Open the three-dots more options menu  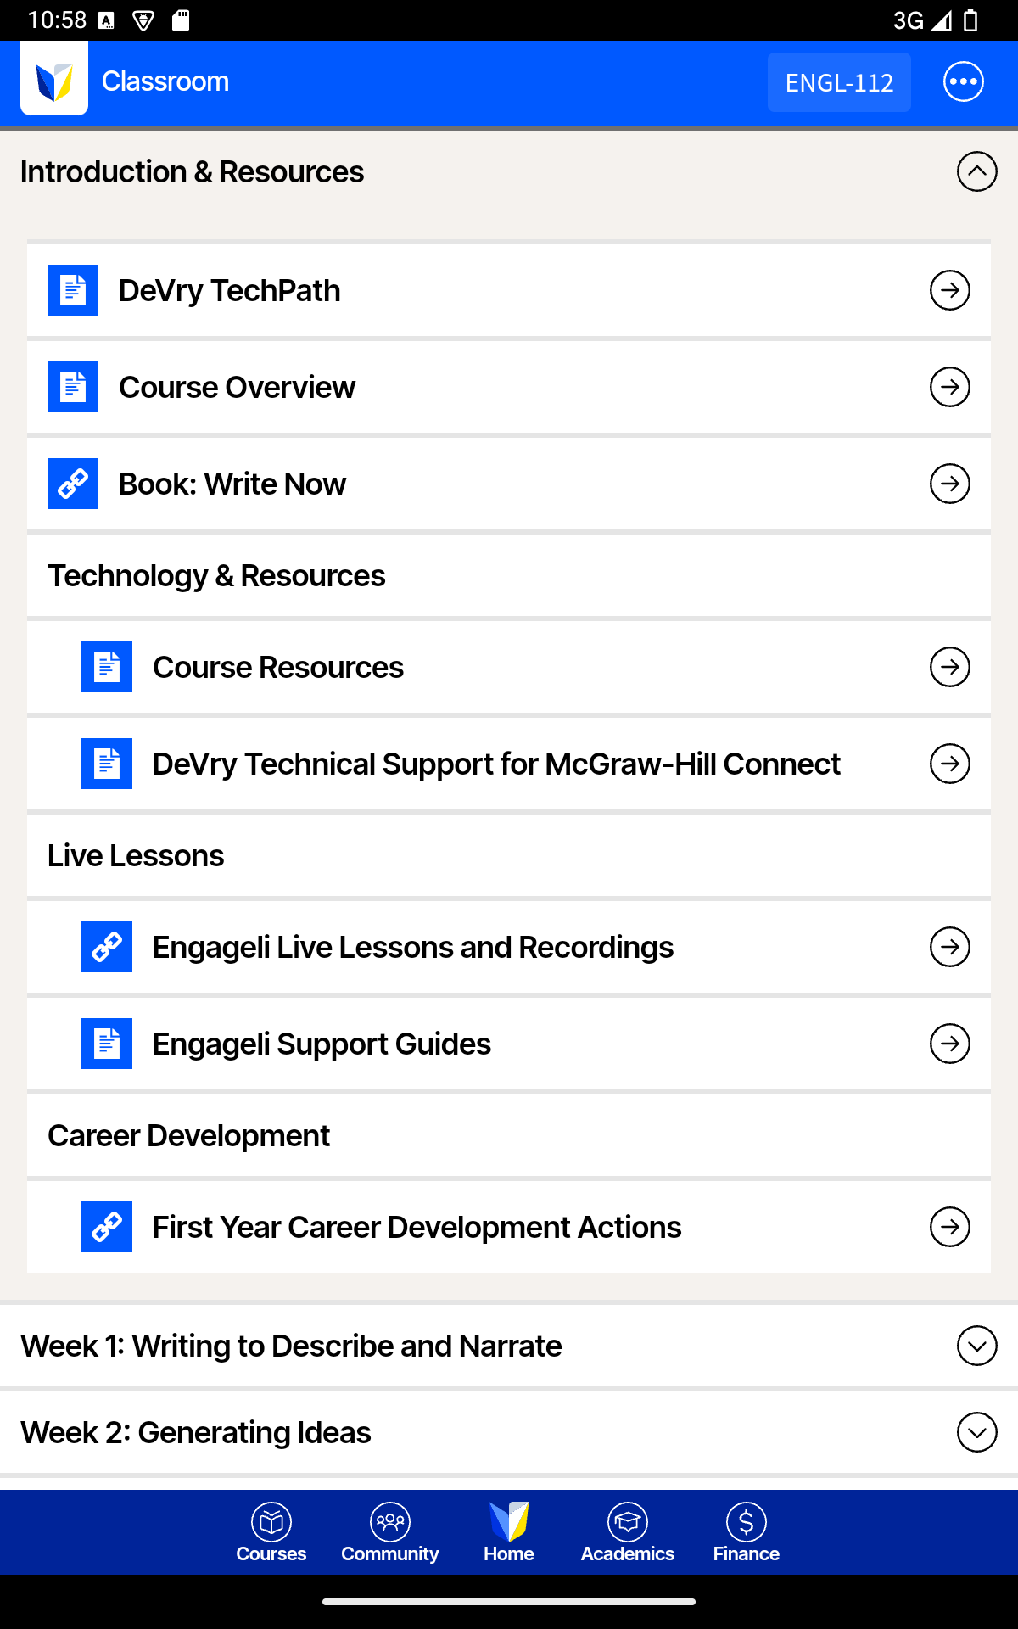[x=964, y=81]
